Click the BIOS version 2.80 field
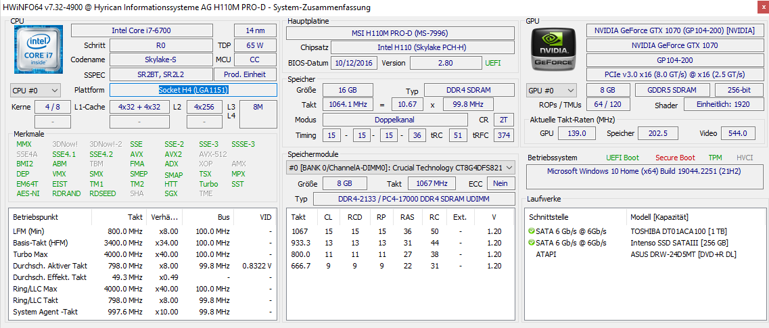The width and height of the screenshot is (769, 328). coord(445,63)
